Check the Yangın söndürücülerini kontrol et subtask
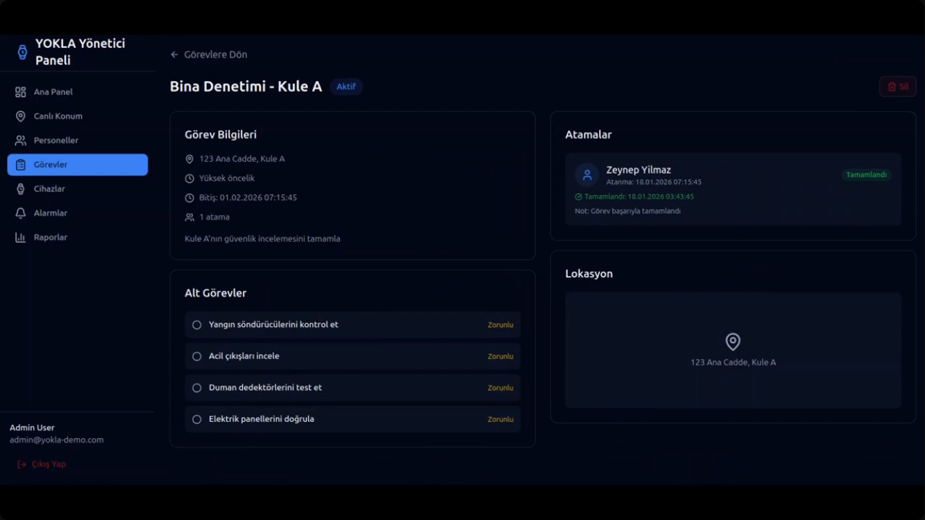The image size is (925, 520). click(x=196, y=325)
